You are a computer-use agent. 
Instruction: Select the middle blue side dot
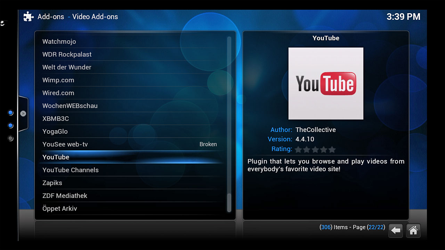coord(10,125)
